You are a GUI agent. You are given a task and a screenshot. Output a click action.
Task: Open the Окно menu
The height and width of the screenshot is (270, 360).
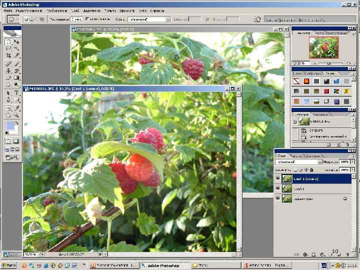142,10
